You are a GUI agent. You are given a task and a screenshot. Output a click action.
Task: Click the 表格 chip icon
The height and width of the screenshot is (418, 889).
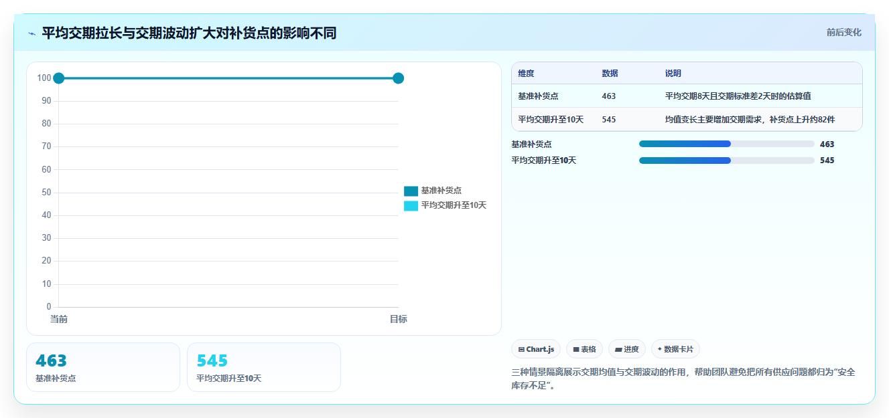(x=576, y=350)
